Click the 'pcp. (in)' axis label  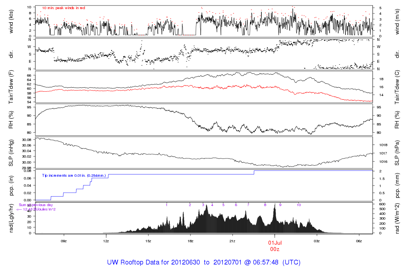pyautogui.click(x=12, y=185)
